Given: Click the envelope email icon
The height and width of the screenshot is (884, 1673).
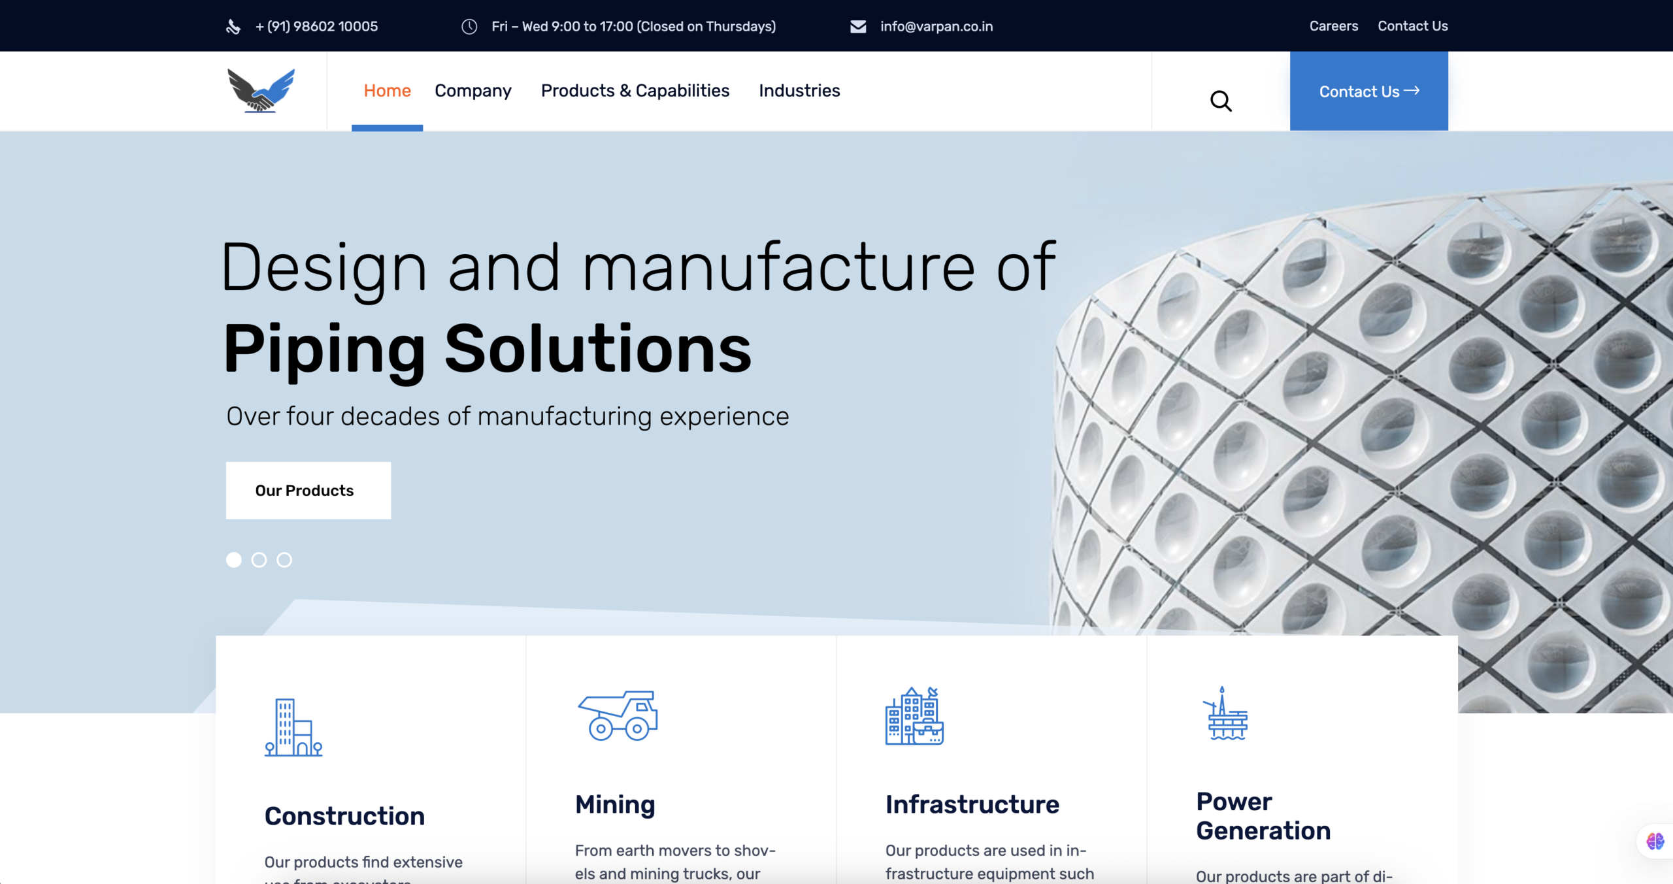Looking at the screenshot, I should pos(858,27).
